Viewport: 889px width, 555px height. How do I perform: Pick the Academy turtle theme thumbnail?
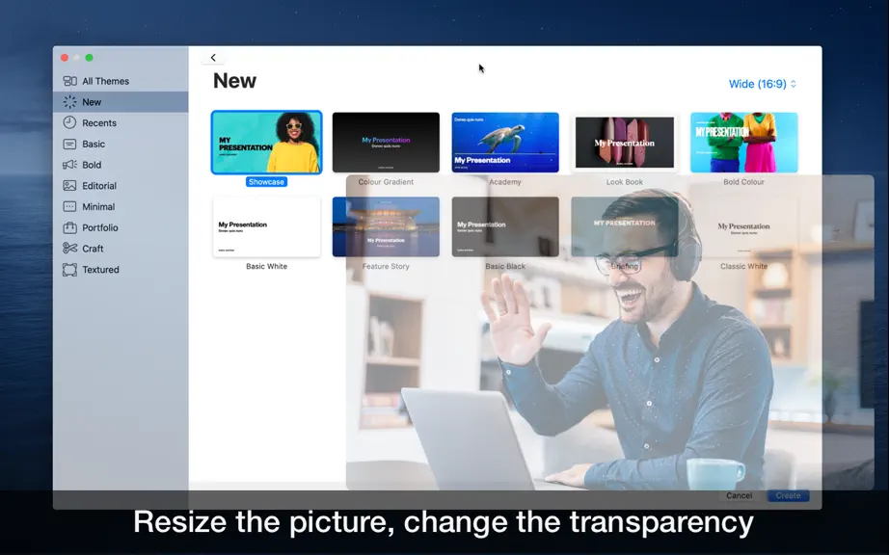505,143
